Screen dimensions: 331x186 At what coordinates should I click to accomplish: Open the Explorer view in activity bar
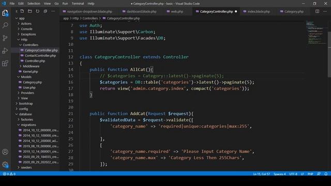(x=5, y=13)
